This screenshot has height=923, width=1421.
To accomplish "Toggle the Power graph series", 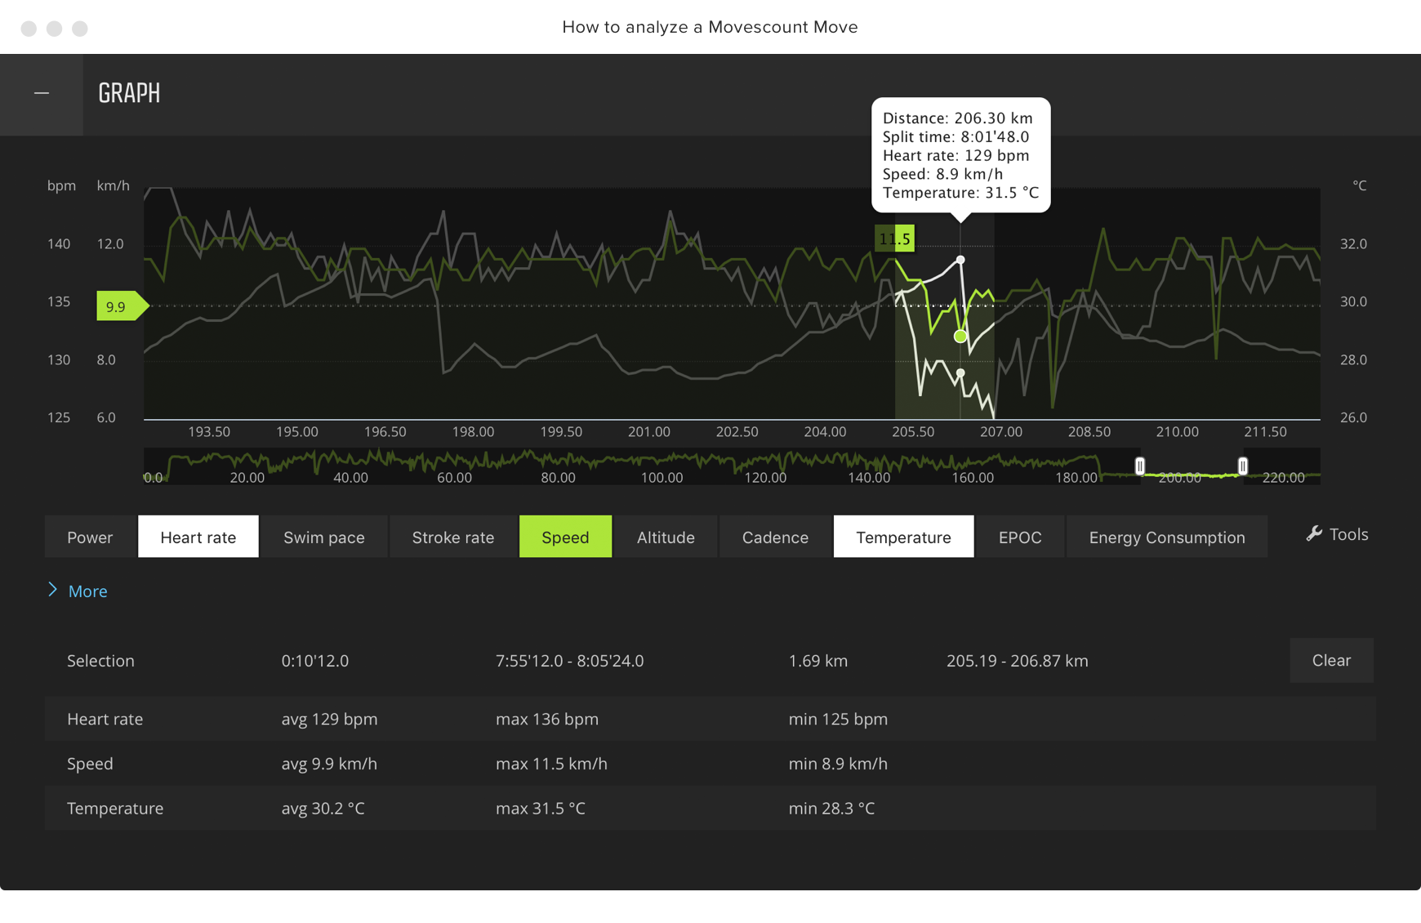I will (90, 537).
